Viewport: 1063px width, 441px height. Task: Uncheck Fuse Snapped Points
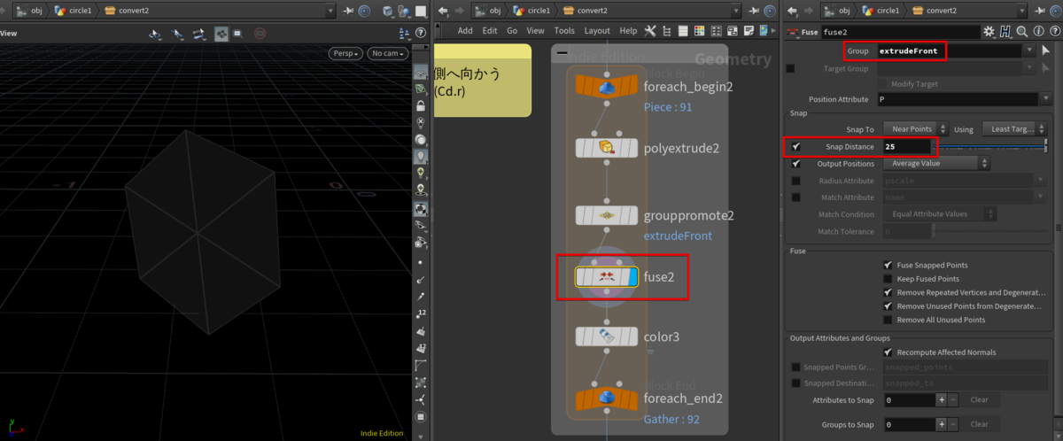tap(888, 265)
